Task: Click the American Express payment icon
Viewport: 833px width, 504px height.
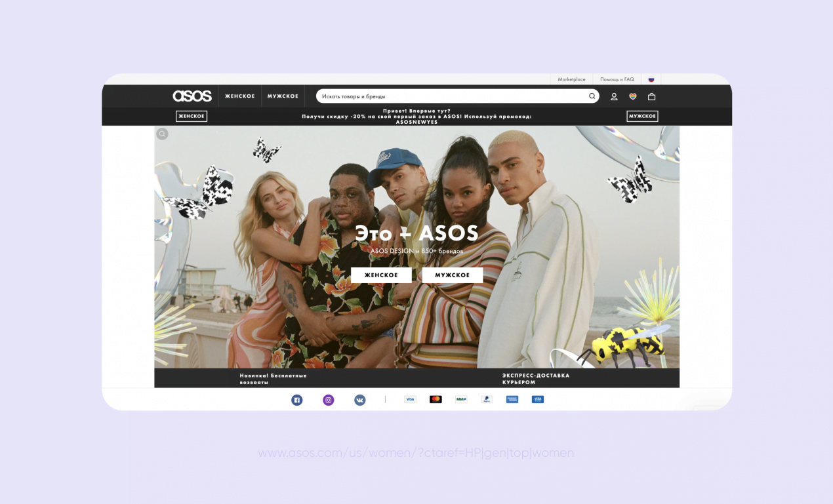Action: pos(512,399)
